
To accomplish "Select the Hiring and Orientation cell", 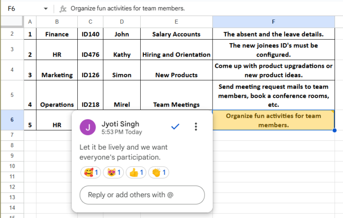I will click(176, 50).
